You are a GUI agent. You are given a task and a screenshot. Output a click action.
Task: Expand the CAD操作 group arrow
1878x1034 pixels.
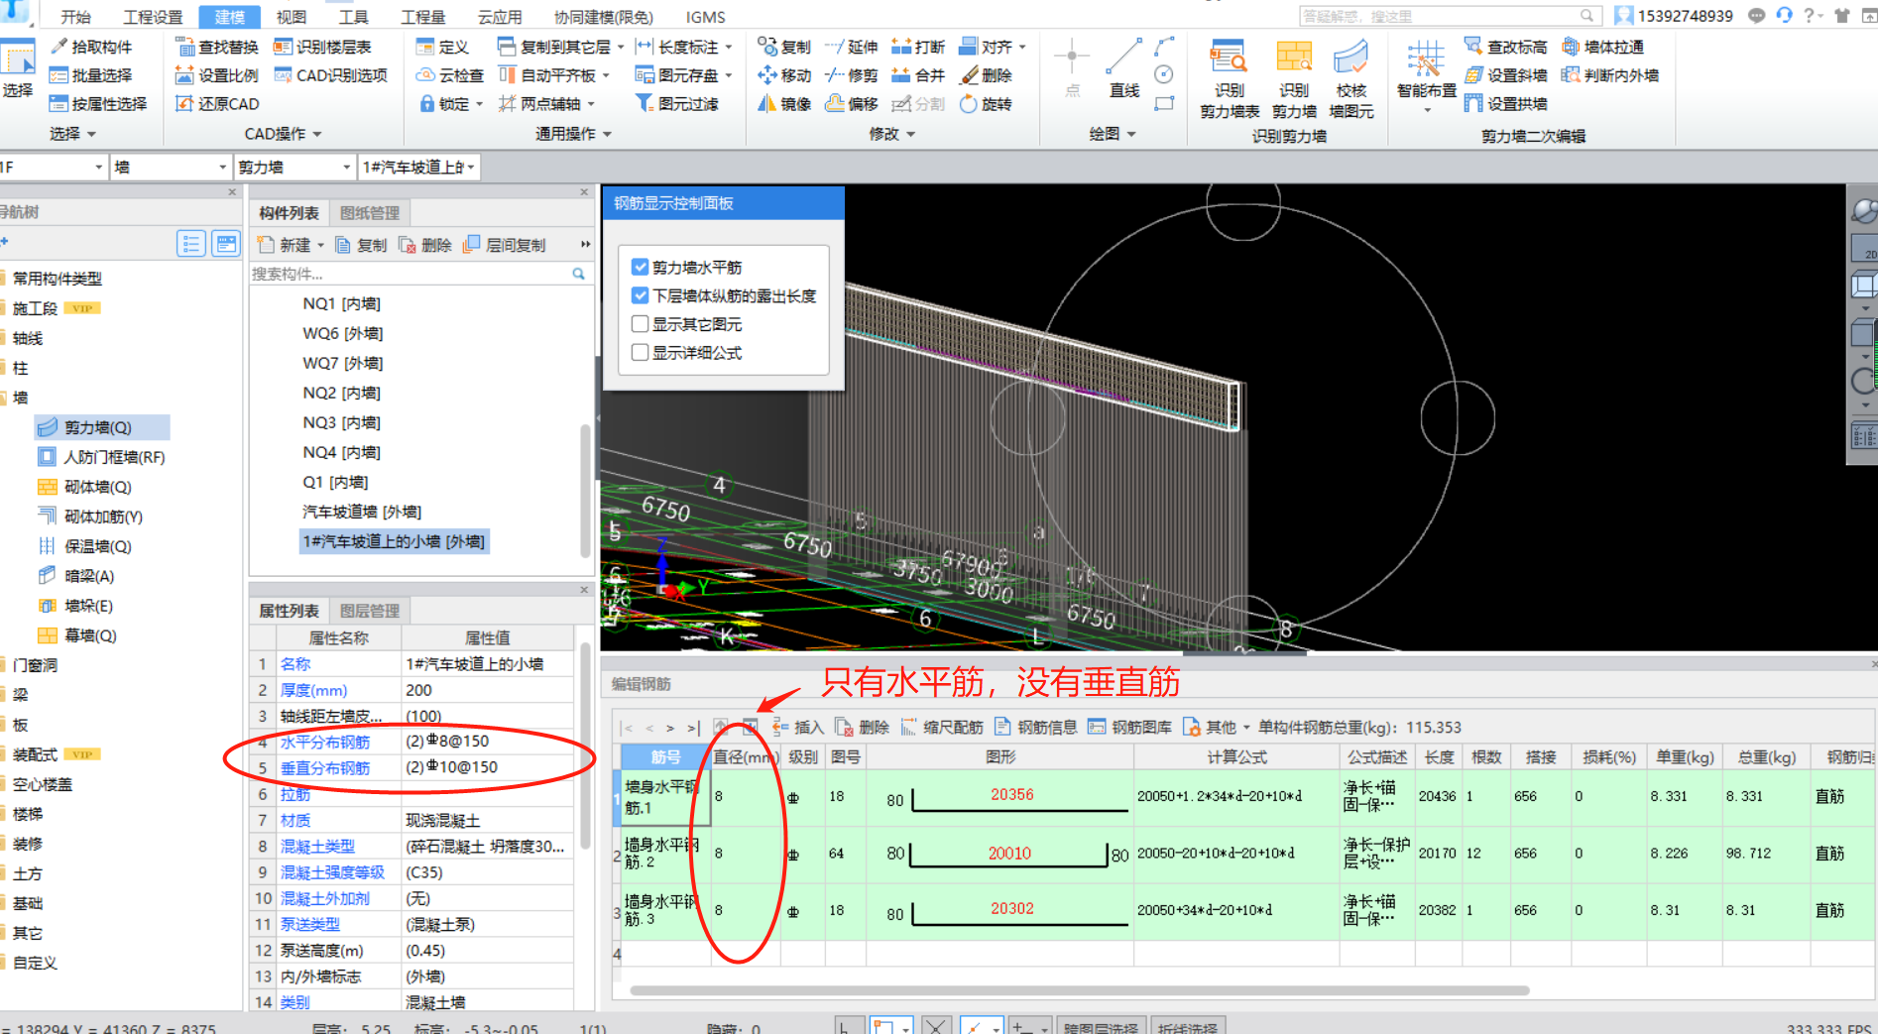pyautogui.click(x=317, y=134)
